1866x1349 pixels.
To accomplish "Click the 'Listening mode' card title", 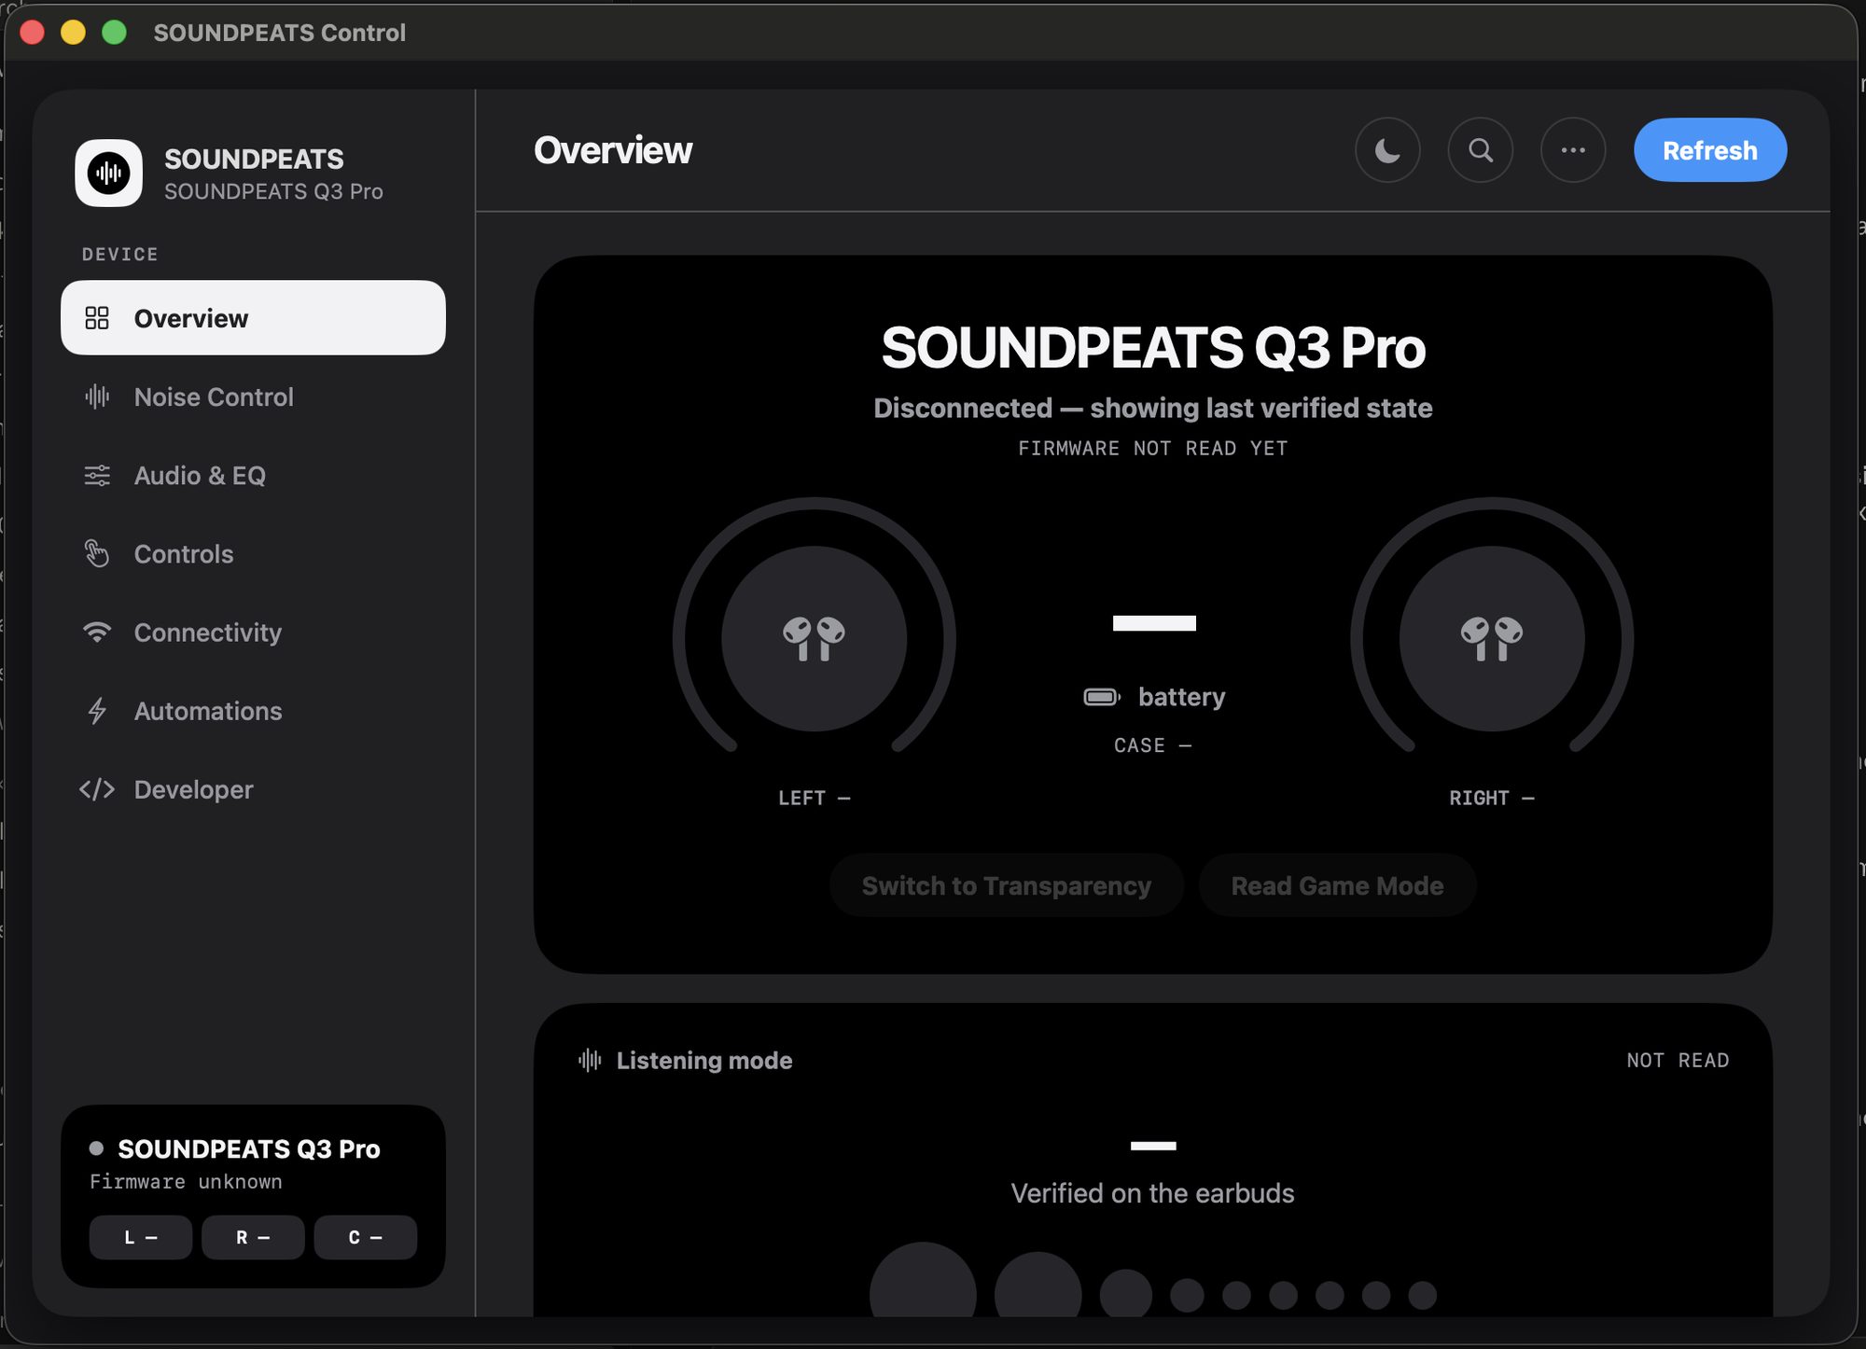I will tap(704, 1061).
